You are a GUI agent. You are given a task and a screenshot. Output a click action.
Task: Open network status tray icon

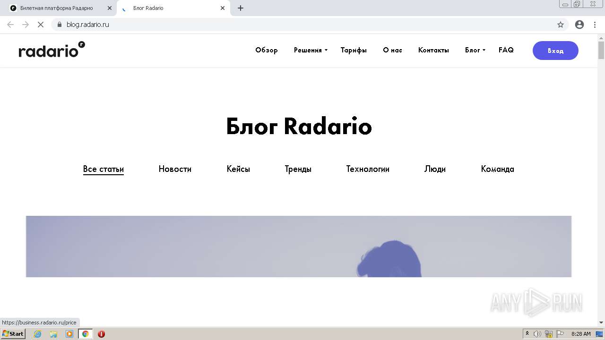(x=549, y=334)
